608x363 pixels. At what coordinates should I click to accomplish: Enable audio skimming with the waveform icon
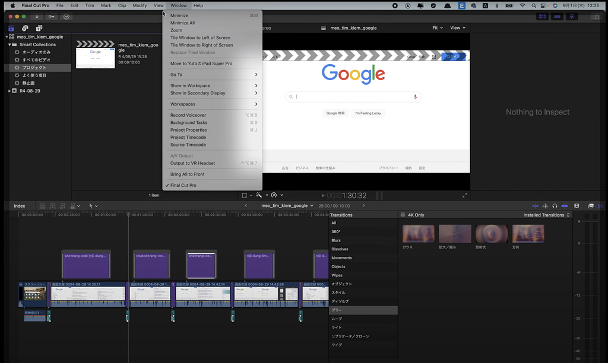(546, 206)
